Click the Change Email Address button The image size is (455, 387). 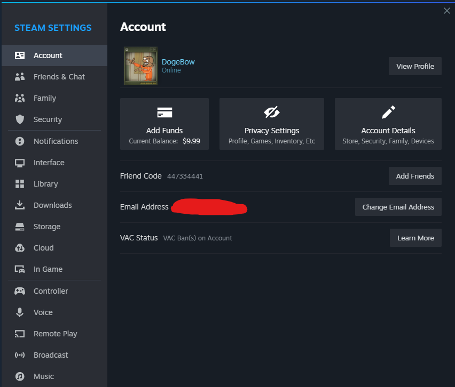click(x=398, y=207)
